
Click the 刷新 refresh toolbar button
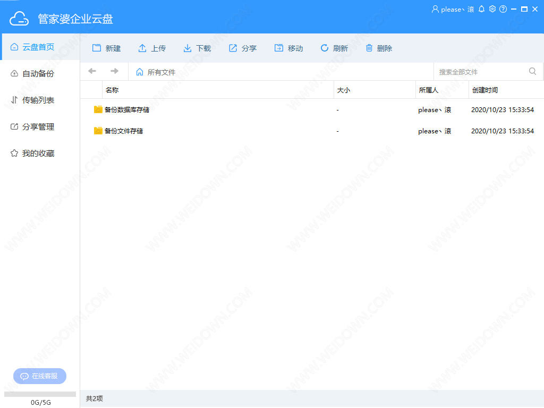pyautogui.click(x=334, y=48)
